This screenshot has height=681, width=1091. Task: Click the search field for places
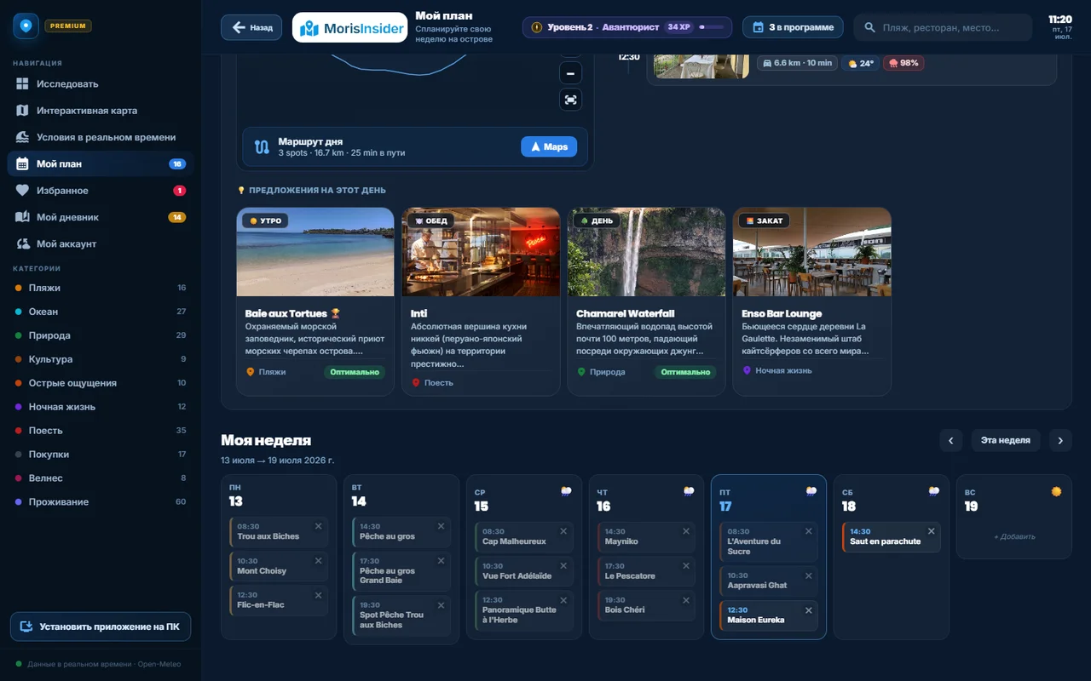[943, 27]
